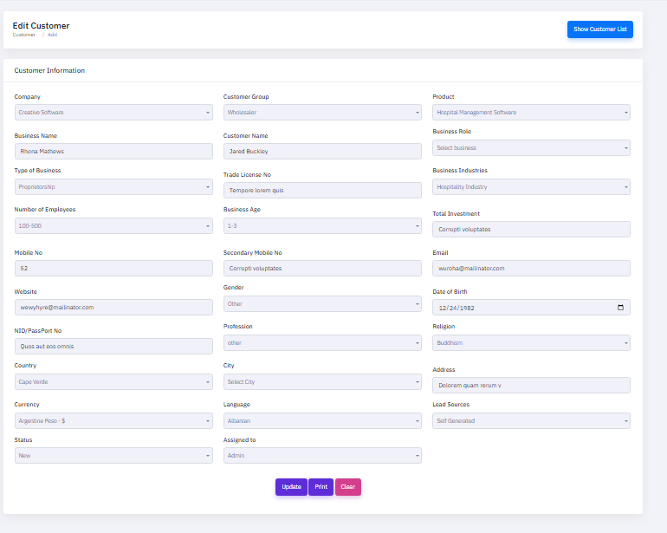Open the Product dropdown
This screenshot has width=667, height=533.
tap(531, 113)
